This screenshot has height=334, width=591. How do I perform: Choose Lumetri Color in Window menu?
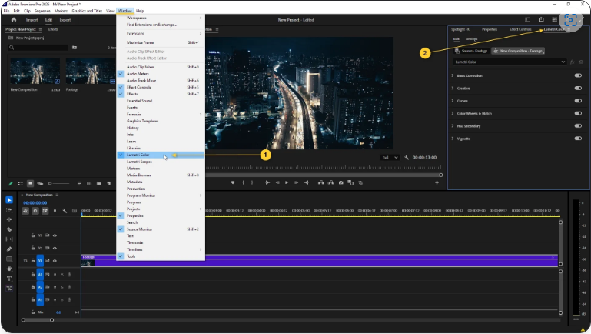pyautogui.click(x=161, y=155)
